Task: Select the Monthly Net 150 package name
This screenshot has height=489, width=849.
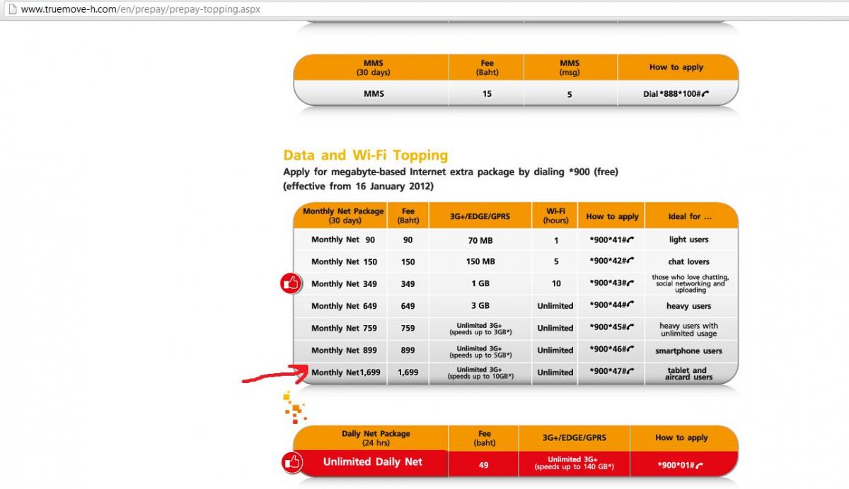Action: tap(344, 262)
